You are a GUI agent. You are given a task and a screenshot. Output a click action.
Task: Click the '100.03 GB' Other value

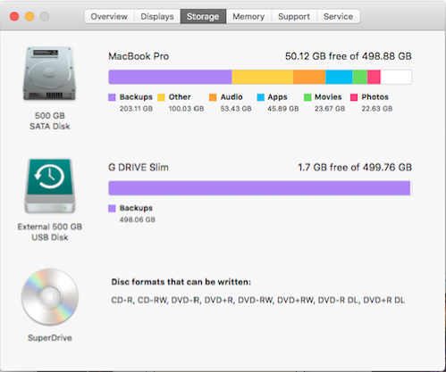click(186, 109)
